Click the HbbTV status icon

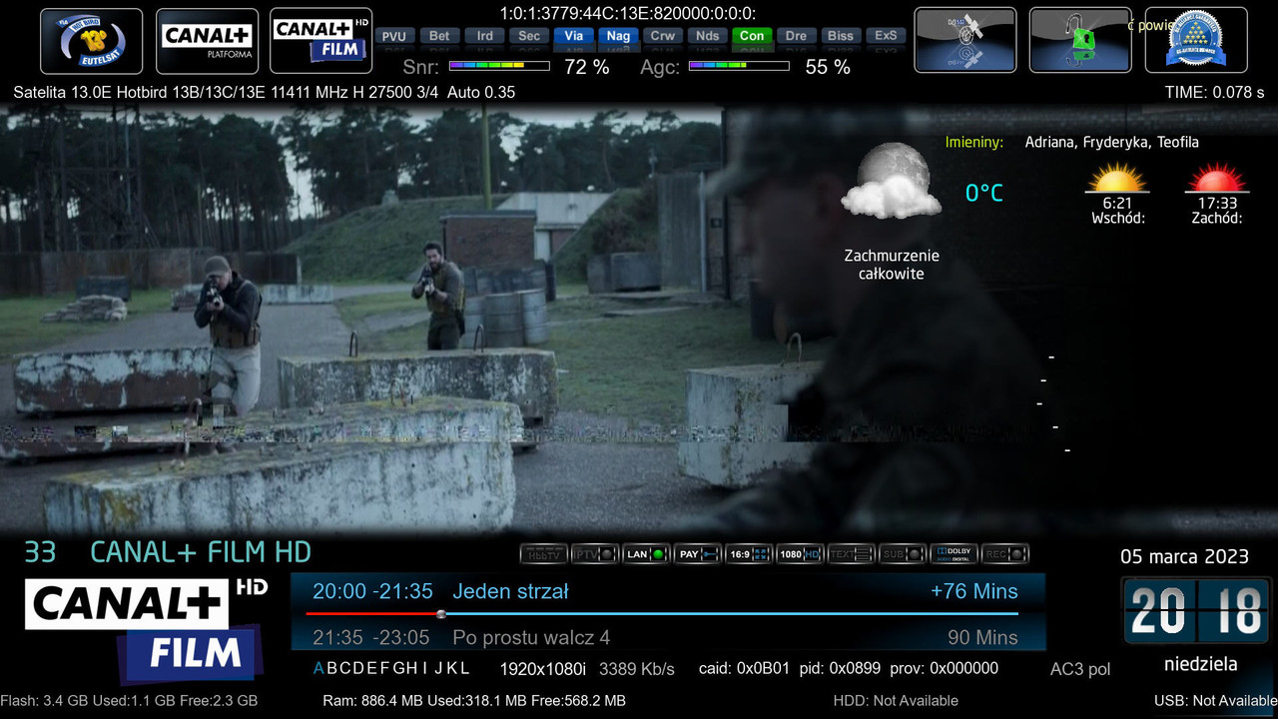544,553
